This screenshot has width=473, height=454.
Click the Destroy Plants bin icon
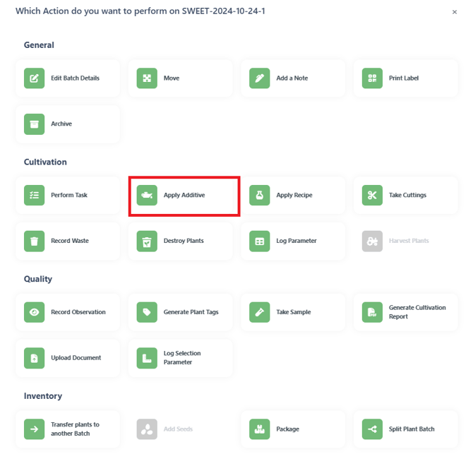coord(147,241)
